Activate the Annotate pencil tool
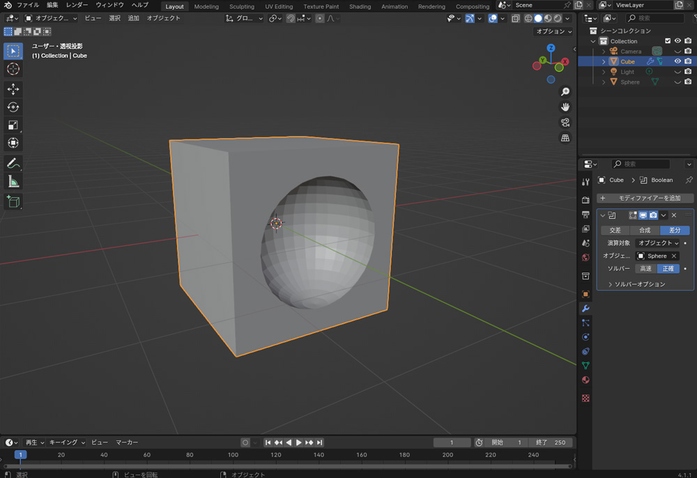Screen dimensions: 697x478 (13, 164)
